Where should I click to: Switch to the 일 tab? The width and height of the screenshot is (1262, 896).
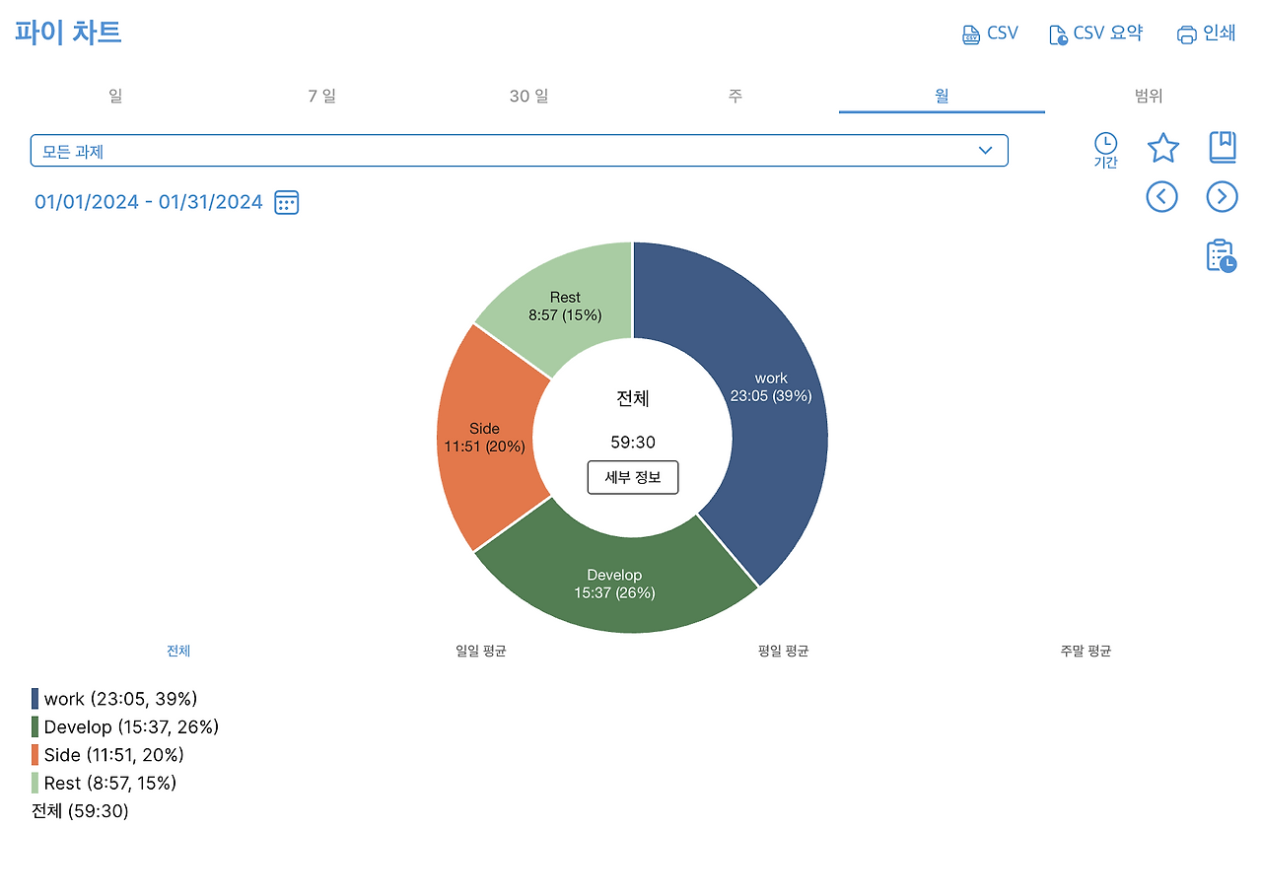[x=115, y=96]
